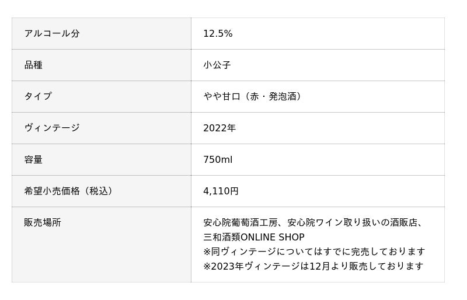Click the 赤・発泡酒 text in parentheses
Screen dimensions: 467x300
273,97
